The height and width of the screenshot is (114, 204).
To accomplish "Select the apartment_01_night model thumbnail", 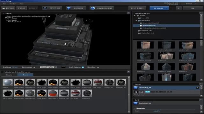I will pos(166,45).
